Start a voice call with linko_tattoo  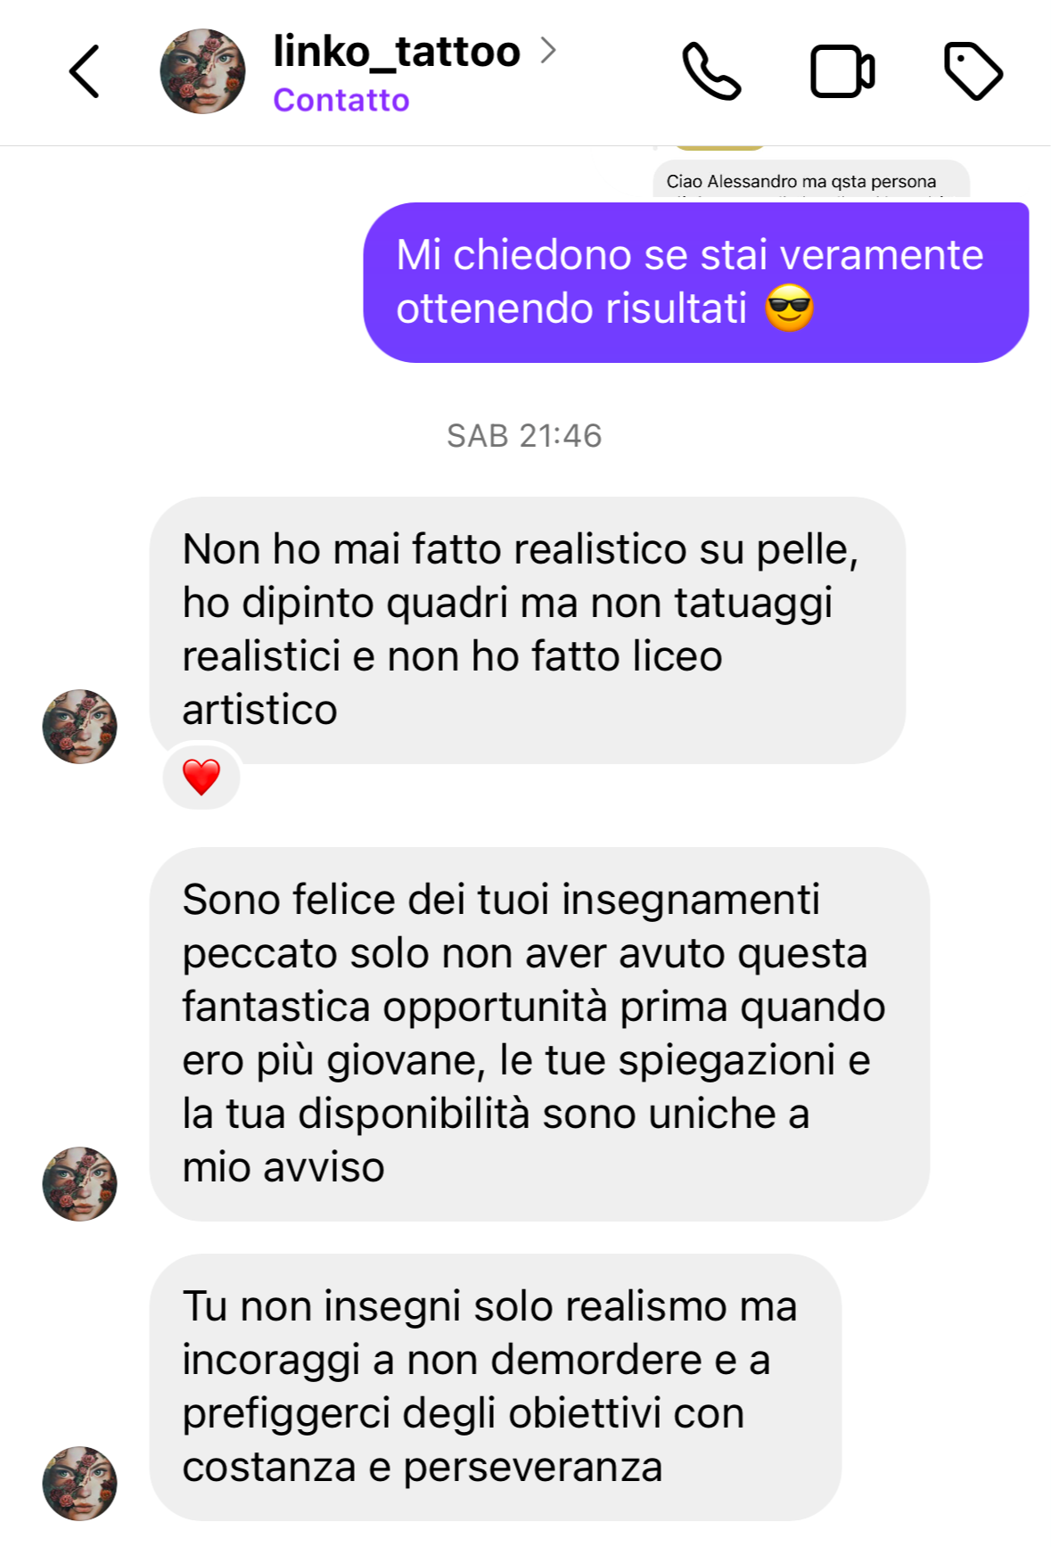pyautogui.click(x=711, y=71)
